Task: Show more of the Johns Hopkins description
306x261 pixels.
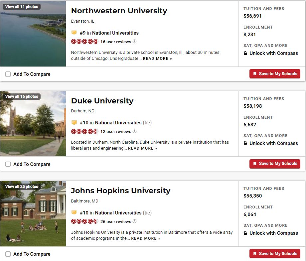Action: tap(145, 238)
